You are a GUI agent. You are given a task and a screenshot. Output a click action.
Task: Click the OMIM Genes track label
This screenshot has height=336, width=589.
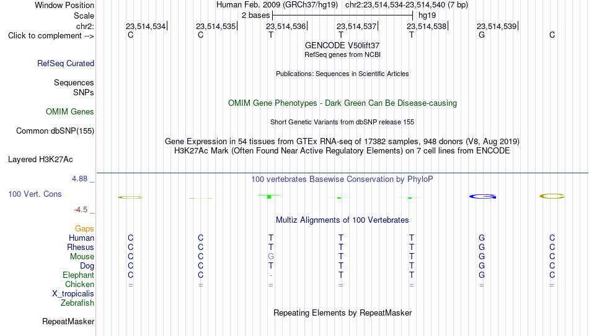(x=70, y=112)
